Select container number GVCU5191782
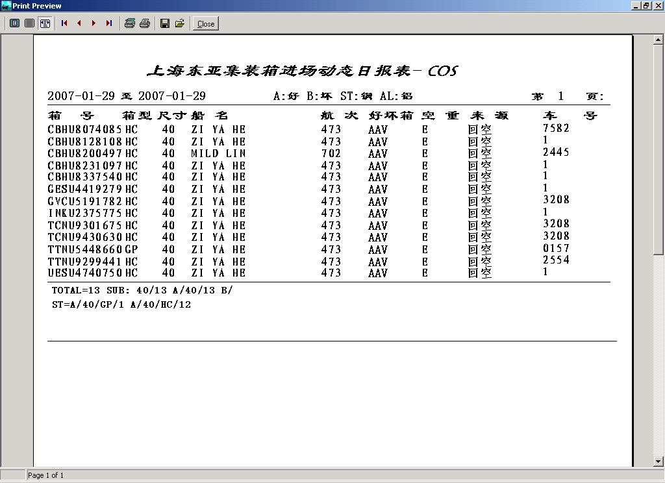This screenshot has height=483, width=665. coord(85,201)
